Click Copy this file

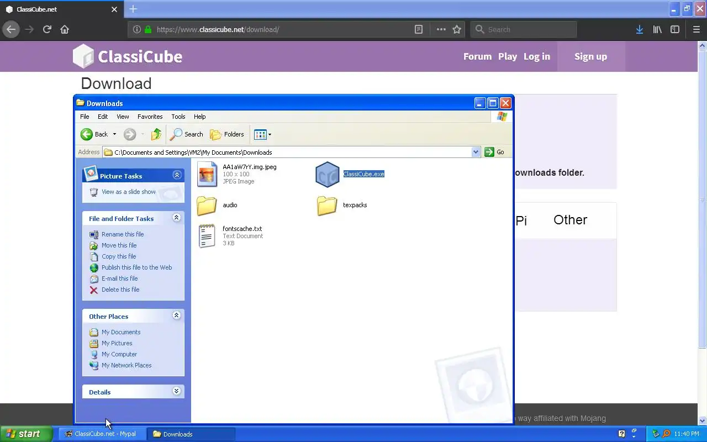(119, 256)
